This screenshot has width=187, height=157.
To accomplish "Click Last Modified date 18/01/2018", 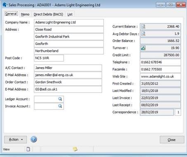I will [x=161, y=91].
